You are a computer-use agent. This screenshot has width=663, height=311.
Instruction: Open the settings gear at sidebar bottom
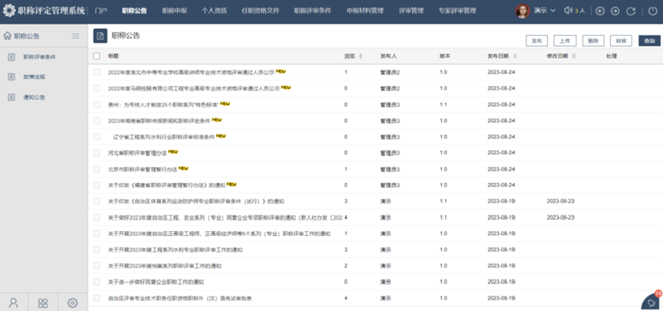coord(73,303)
